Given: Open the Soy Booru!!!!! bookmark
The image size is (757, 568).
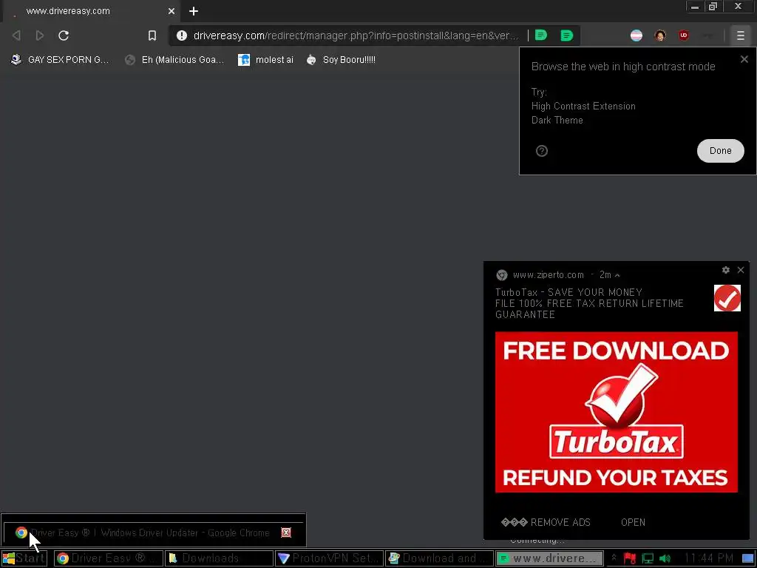Looking at the screenshot, I should (341, 60).
